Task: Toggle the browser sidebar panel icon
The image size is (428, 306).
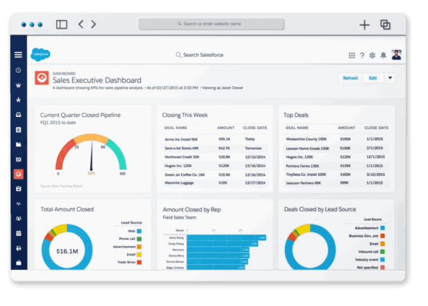Action: (x=62, y=24)
